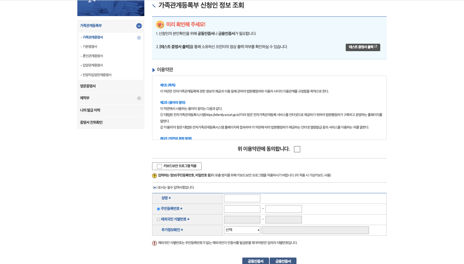
Task: Click the 제2조 (용어의 정의) heading
Action: [x=173, y=103]
